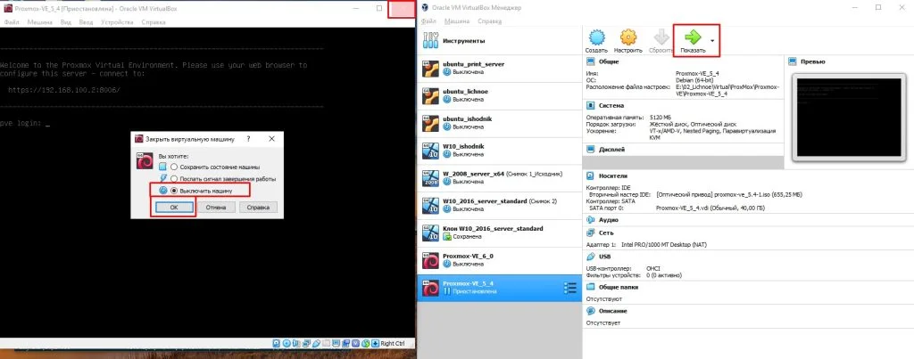
Task: Click the Сеть section network icon
Action: 590,233
